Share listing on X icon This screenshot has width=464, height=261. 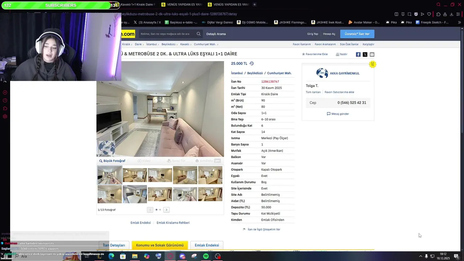[x=365, y=54]
